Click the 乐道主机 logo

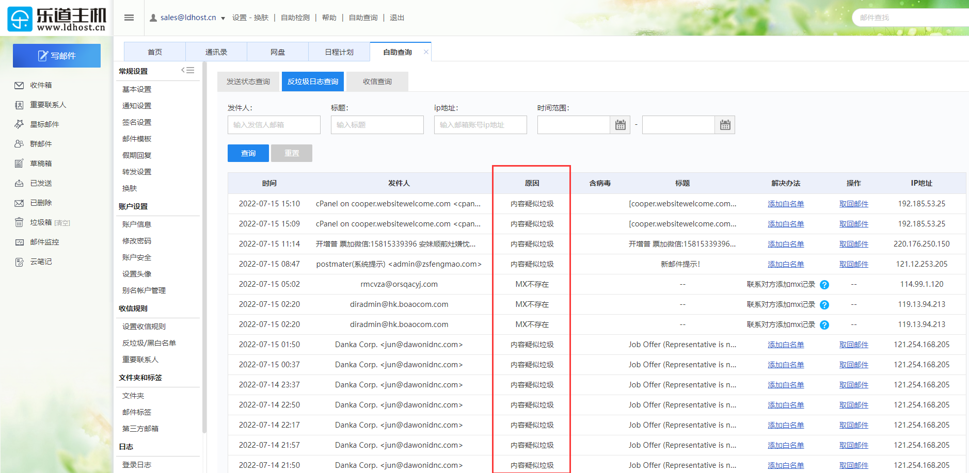coord(57,19)
